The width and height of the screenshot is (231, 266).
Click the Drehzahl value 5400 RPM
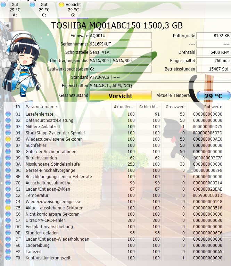click(214, 52)
